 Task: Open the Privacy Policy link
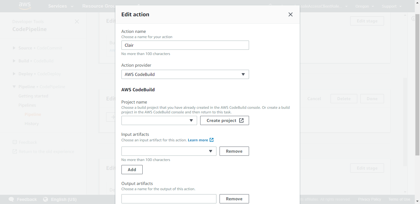pyautogui.click(x=369, y=199)
